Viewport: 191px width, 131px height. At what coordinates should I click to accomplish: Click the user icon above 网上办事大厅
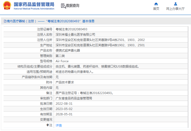pyautogui.click(x=175, y=4)
